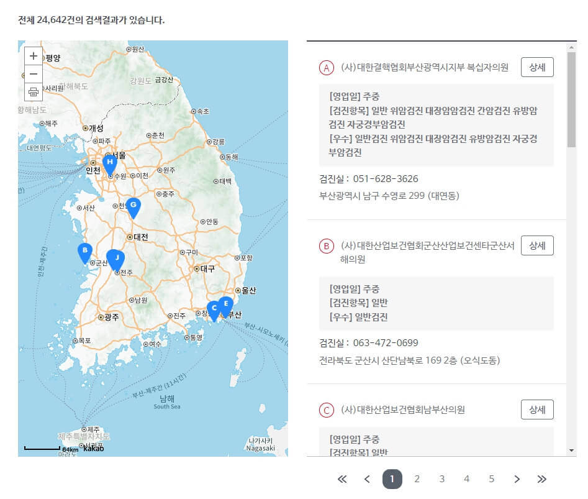Open 상세 for the 복십자의원 listing A
The height and width of the screenshot is (499, 588).
[x=536, y=67]
